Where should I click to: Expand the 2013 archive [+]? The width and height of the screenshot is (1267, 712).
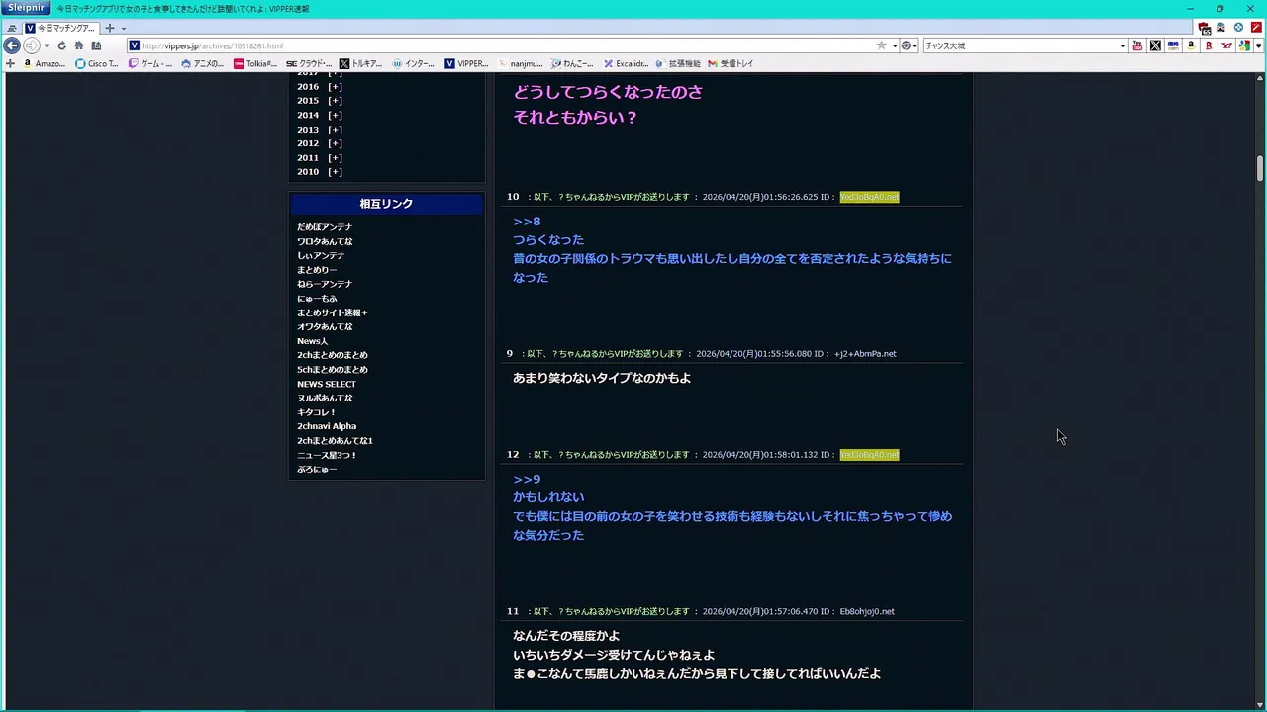pos(335,129)
